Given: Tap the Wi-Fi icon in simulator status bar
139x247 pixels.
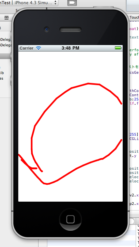Looking at the screenshot, I should click(x=39, y=48).
